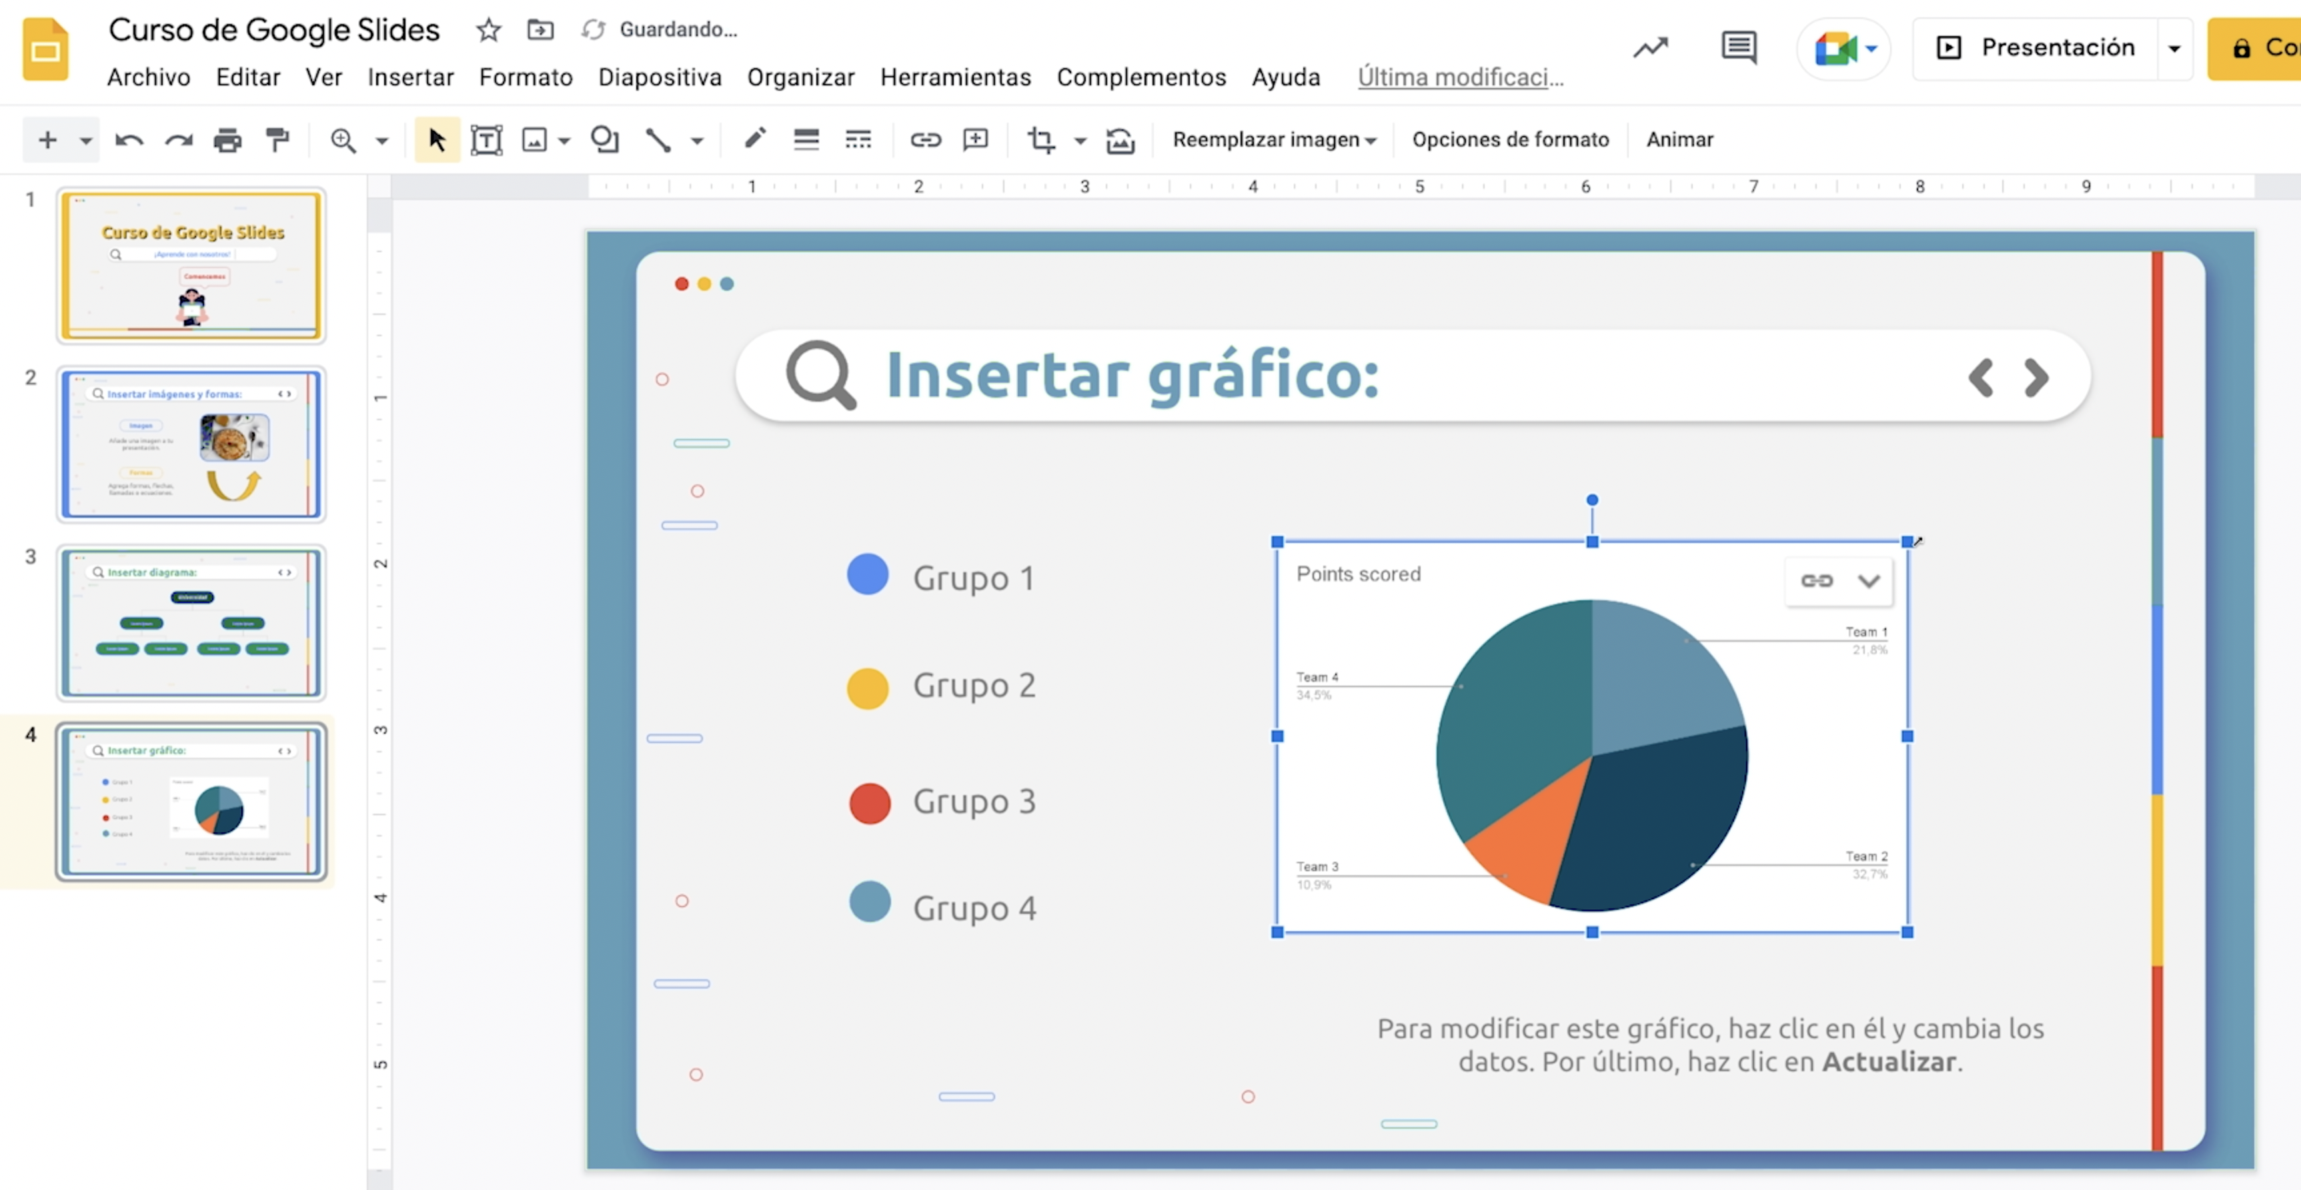Open the Herramientas menu

coord(956,77)
